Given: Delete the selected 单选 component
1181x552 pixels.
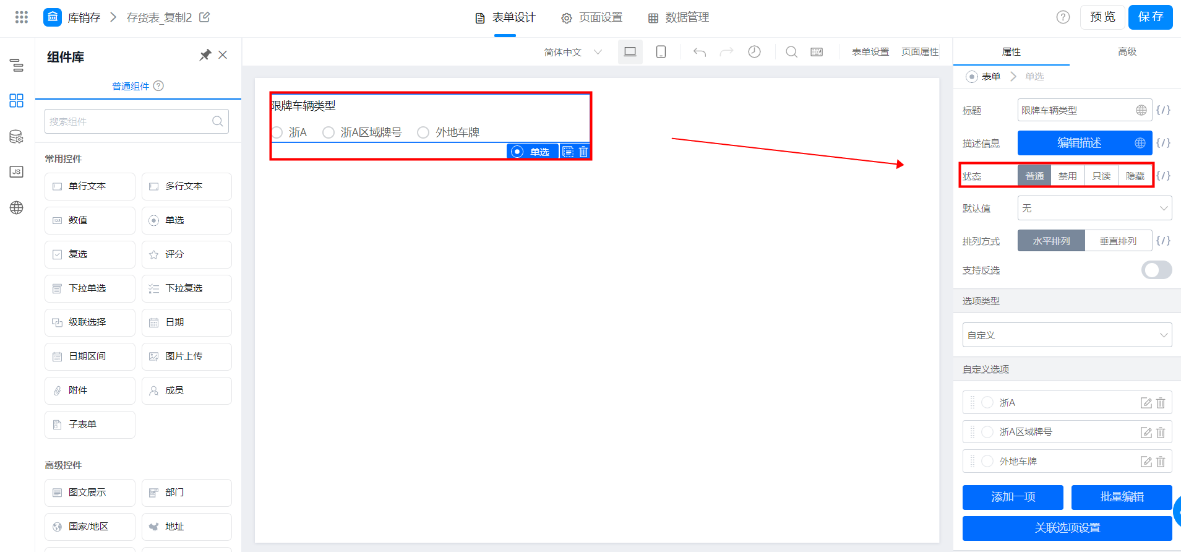Looking at the screenshot, I should click(583, 152).
